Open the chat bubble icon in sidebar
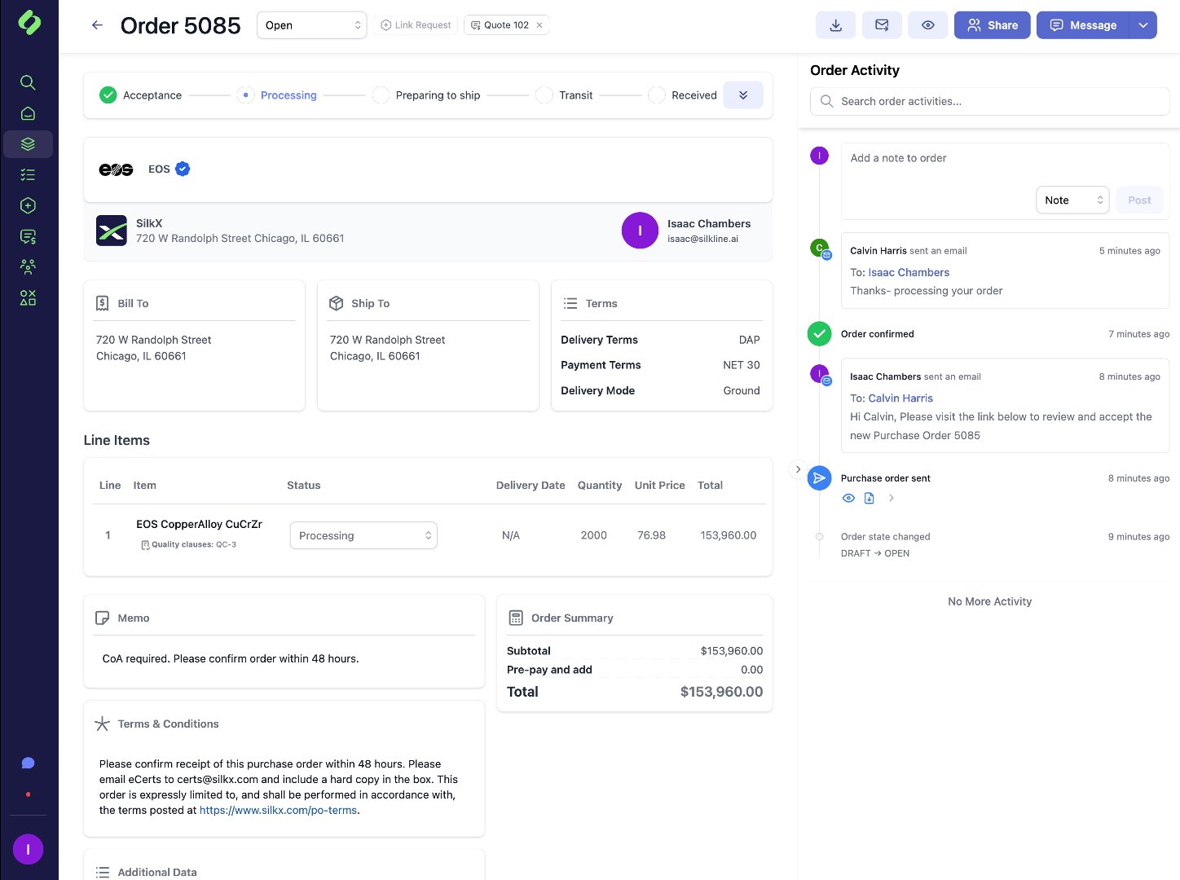Viewport: 1180px width, 880px height. coord(28,763)
